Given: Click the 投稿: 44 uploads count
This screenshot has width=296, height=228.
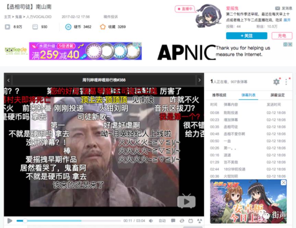Looking at the screenshot, I should click(x=233, y=26).
